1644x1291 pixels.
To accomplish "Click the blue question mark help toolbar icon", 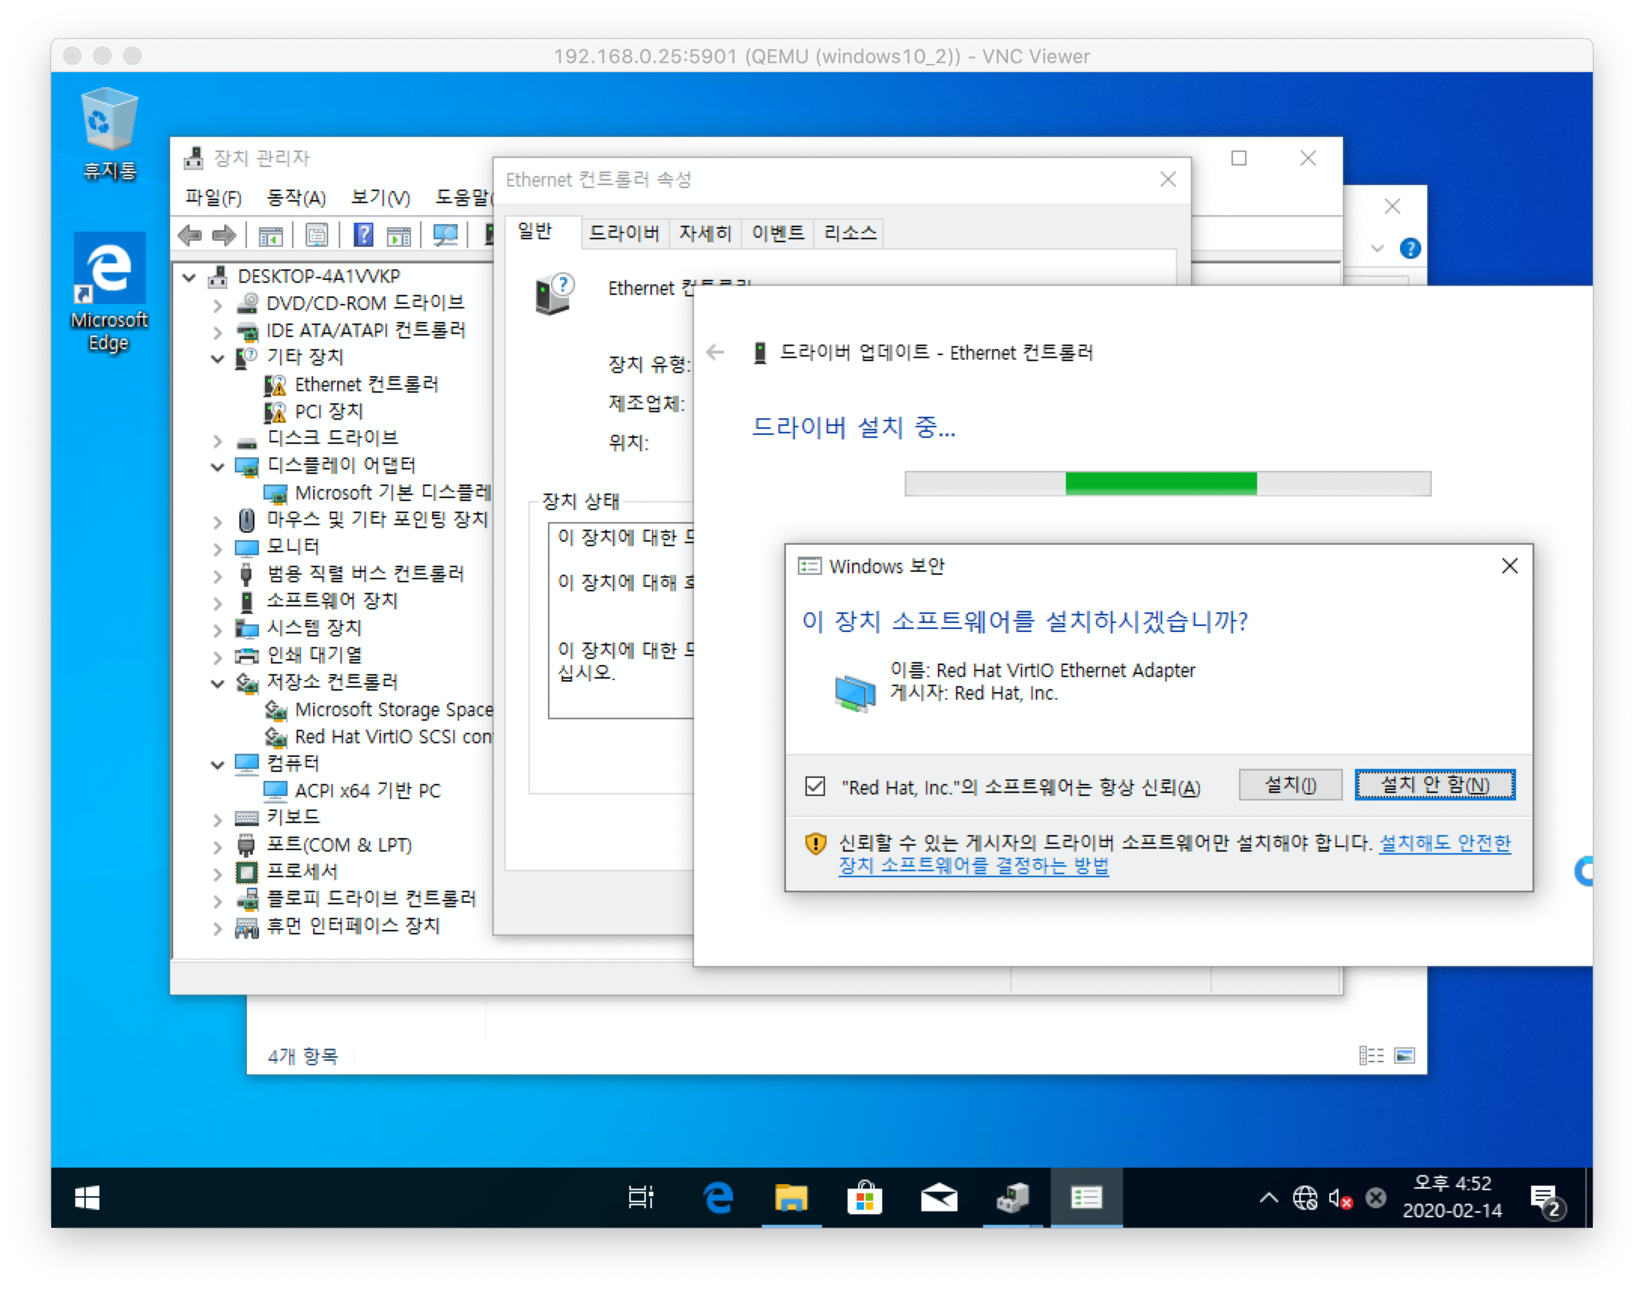I will click(364, 235).
